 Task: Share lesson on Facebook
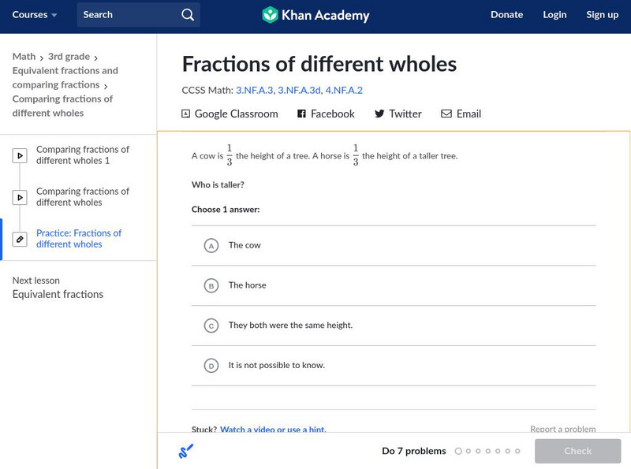[326, 114]
